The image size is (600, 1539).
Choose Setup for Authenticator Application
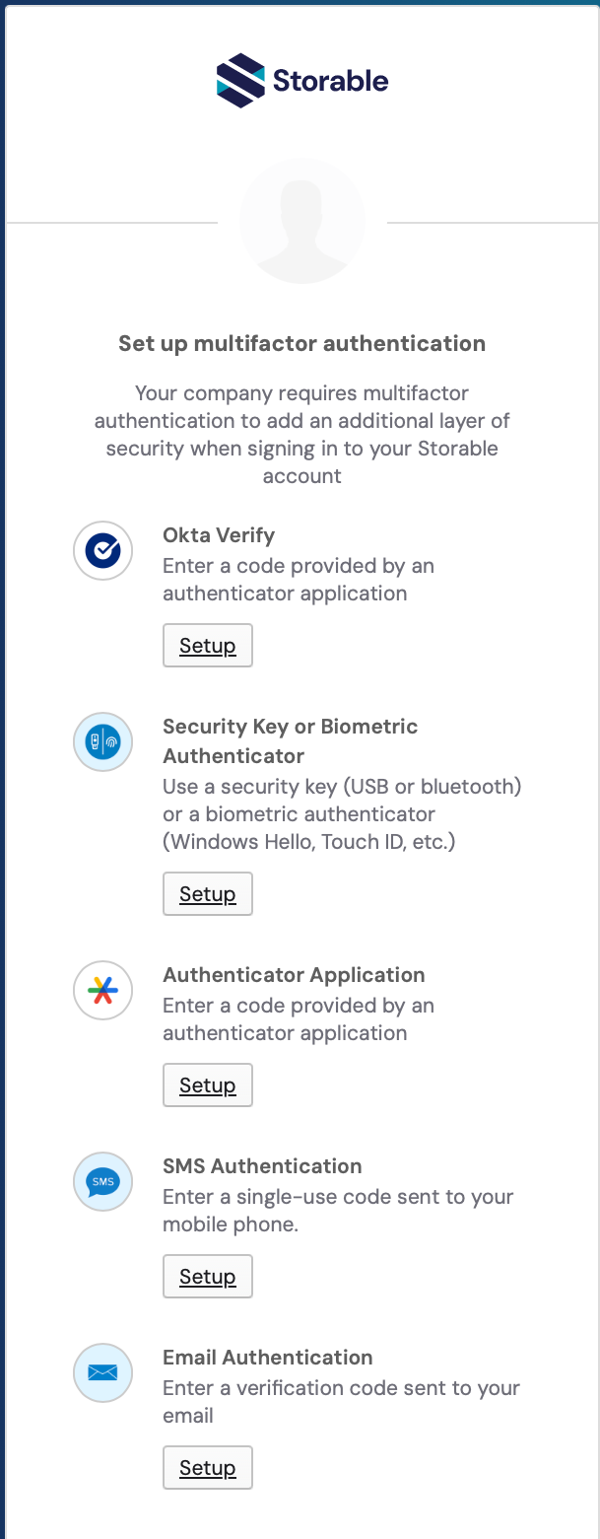coord(208,1085)
